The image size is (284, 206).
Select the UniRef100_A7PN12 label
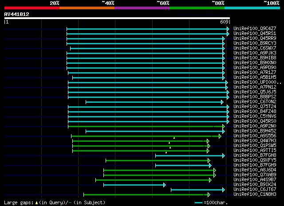(x=255, y=87)
